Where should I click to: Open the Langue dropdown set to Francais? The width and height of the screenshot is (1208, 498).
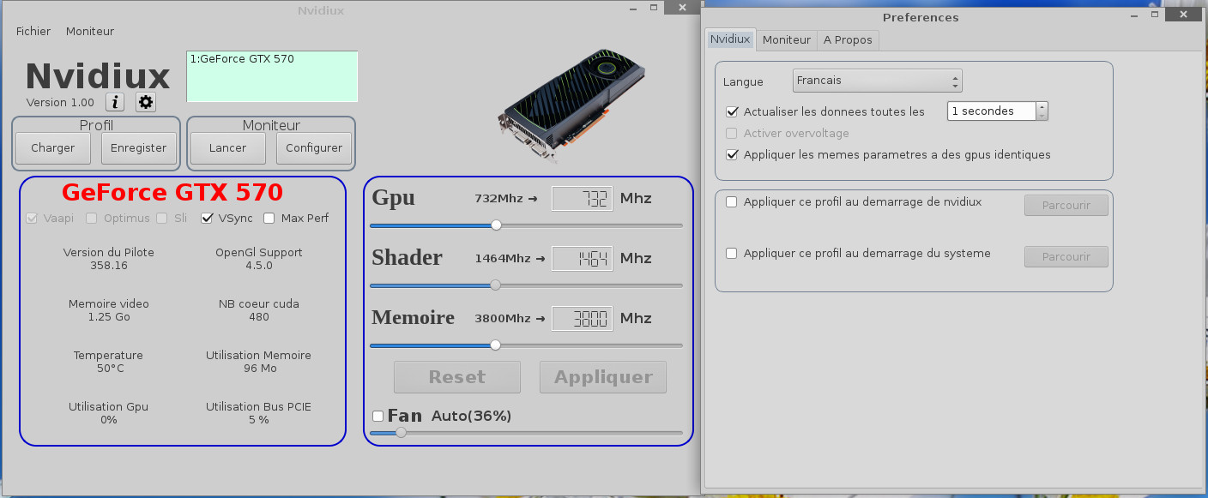pyautogui.click(x=876, y=81)
